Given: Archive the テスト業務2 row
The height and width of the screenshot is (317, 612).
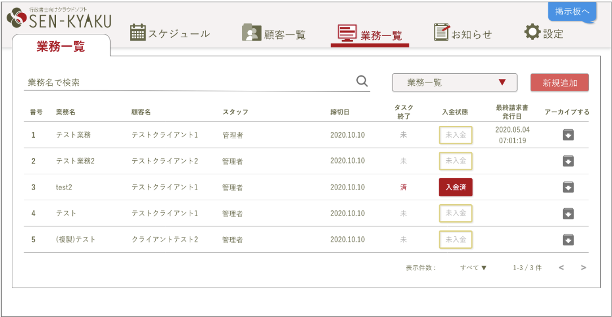Looking at the screenshot, I should (x=568, y=161).
